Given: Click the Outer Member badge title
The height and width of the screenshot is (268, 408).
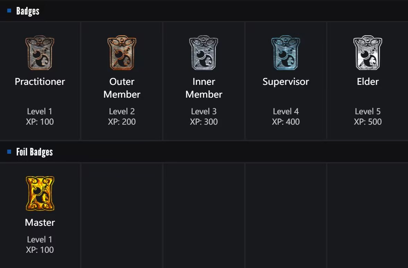Looking at the screenshot, I should click(x=122, y=88).
